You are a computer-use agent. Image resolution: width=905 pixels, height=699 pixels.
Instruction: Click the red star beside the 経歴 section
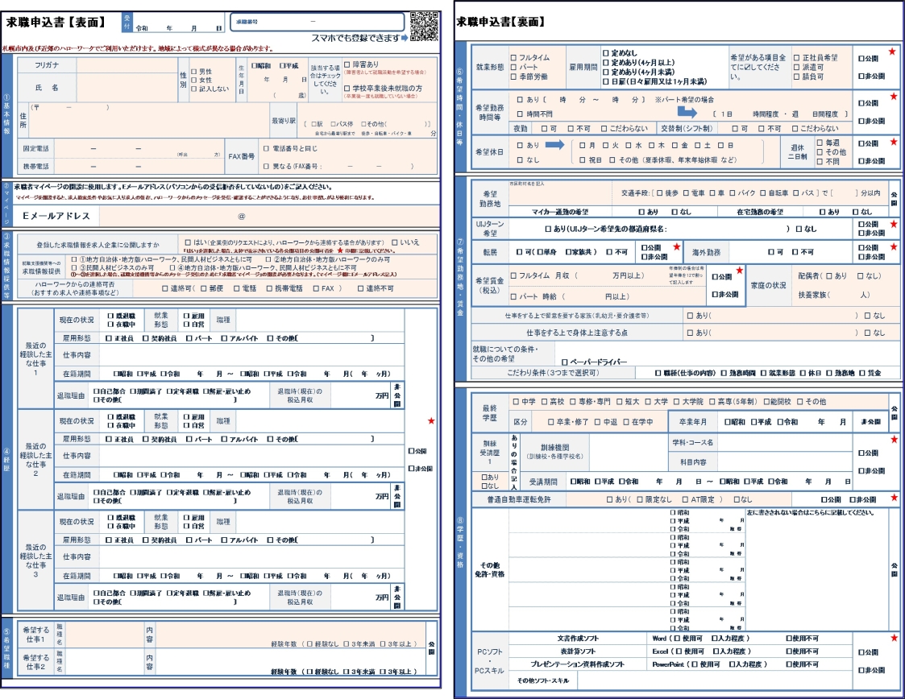[431, 421]
